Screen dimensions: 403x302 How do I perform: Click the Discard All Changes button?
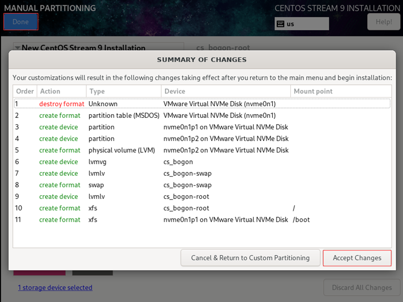pyautogui.click(x=362, y=288)
